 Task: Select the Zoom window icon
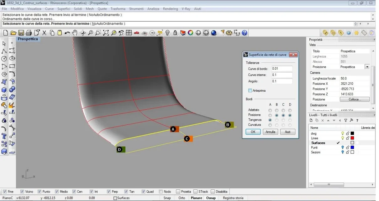(98, 33)
